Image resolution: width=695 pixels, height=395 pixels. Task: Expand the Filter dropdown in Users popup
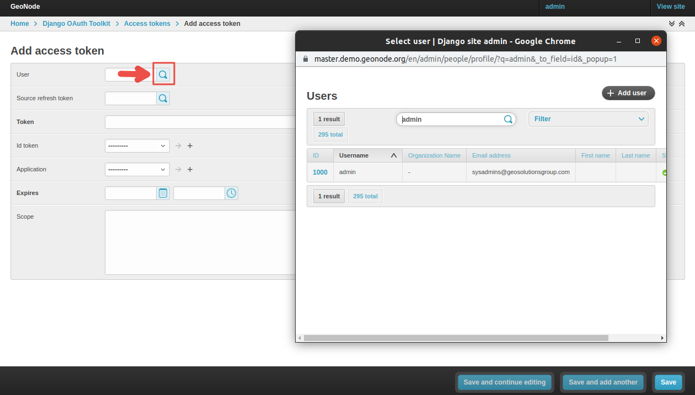tap(588, 118)
